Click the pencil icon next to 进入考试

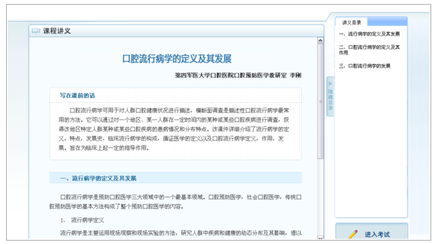(x=353, y=234)
